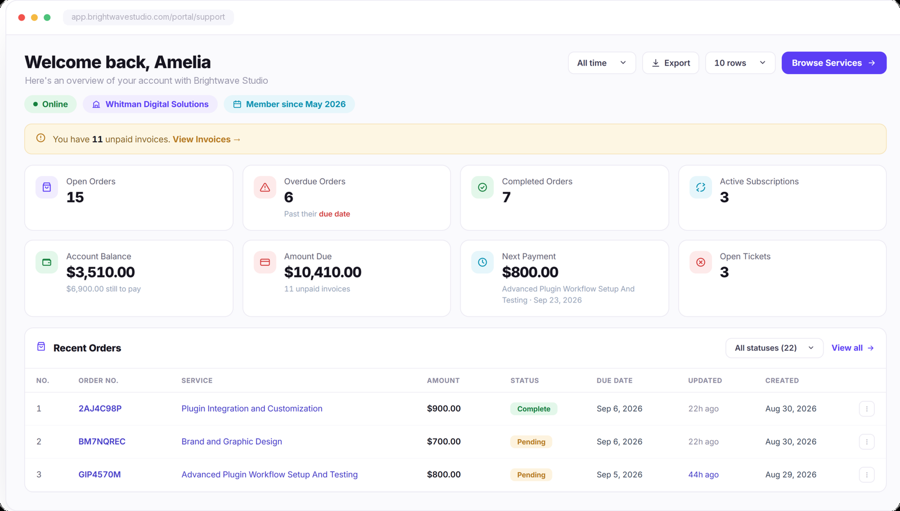Viewport: 900px width, 511px height.
Task: Open the actions menu for order 2AJ4C98P
Action: point(867,409)
